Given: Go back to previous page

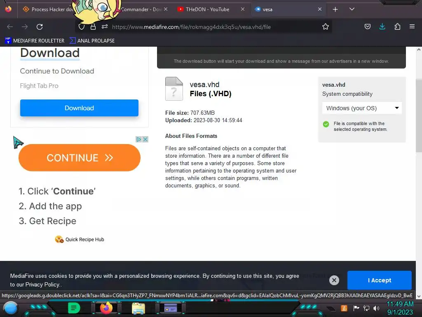Looking at the screenshot, I should tap(10, 27).
